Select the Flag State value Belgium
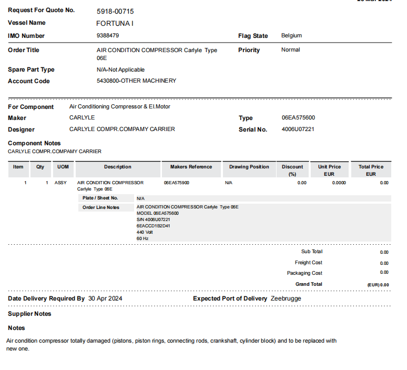Viewport: 407px width, 370px height. [291, 36]
